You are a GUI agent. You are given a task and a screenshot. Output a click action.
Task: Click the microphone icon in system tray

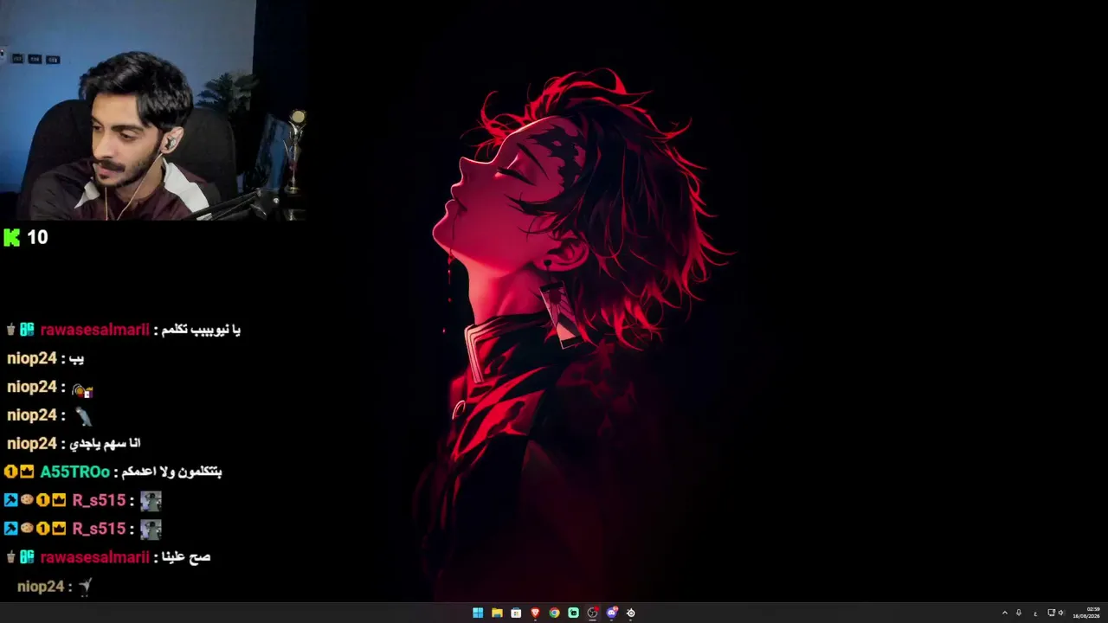[1019, 613]
